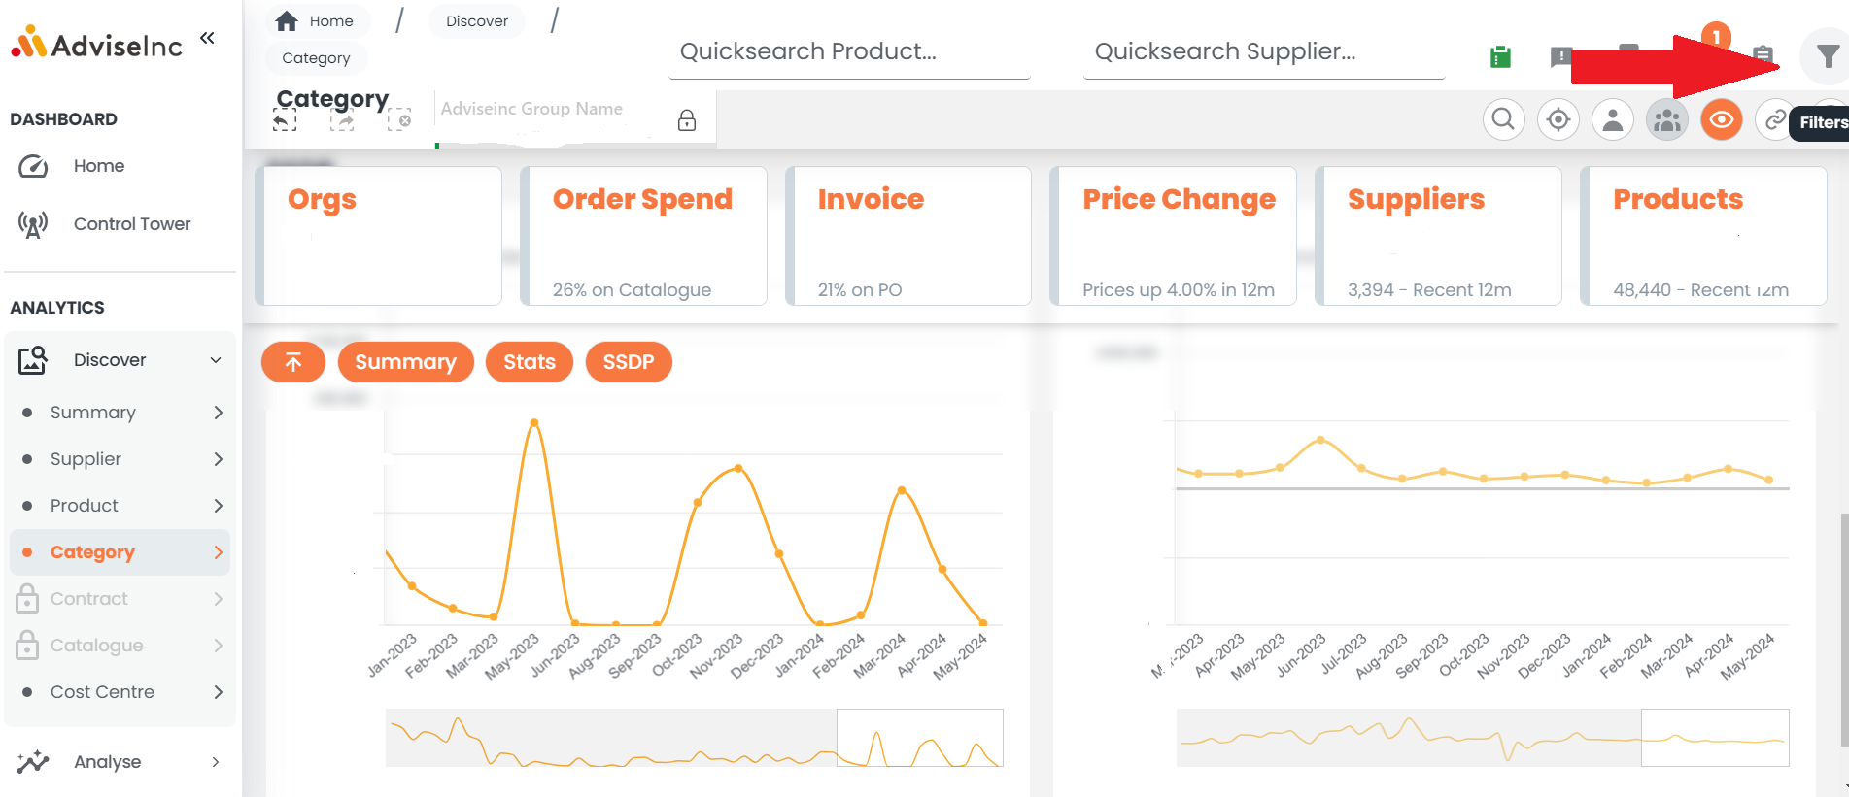Click the left chart range slider window
The width and height of the screenshot is (1849, 797).
[x=919, y=738]
